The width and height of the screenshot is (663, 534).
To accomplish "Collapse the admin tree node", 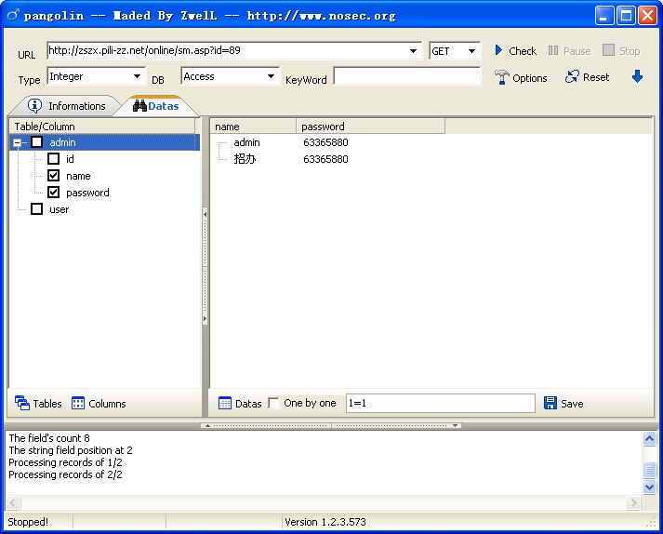I will click(17, 142).
